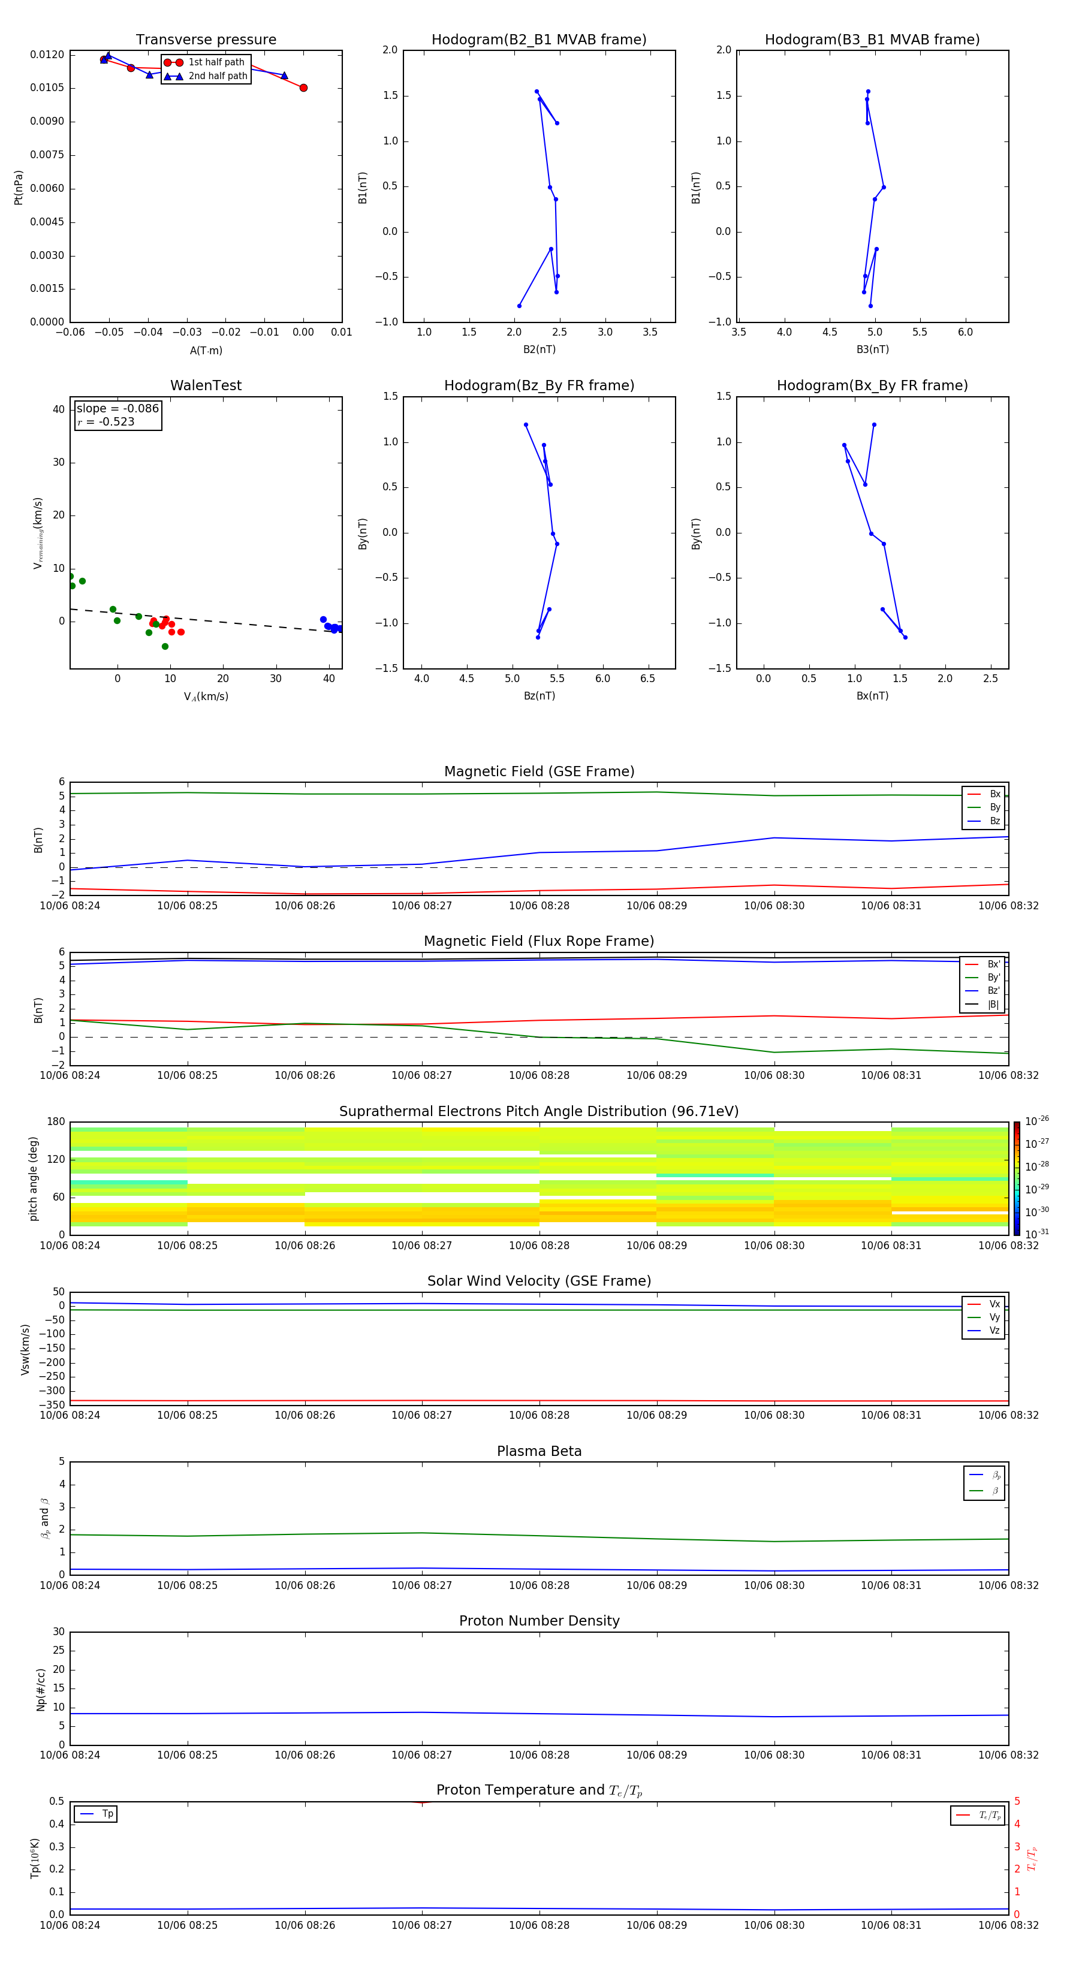Screen dimensions: 1079x1978
Task: Click the "WalenTest" plot title
Action: click(206, 385)
